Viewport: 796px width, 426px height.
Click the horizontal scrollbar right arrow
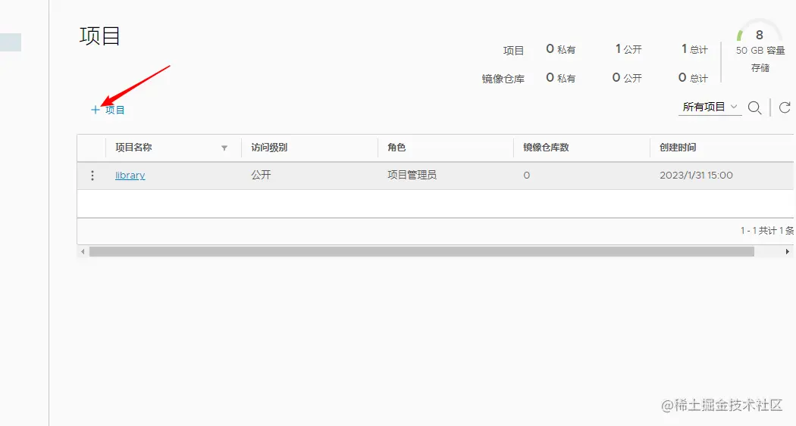(x=788, y=252)
